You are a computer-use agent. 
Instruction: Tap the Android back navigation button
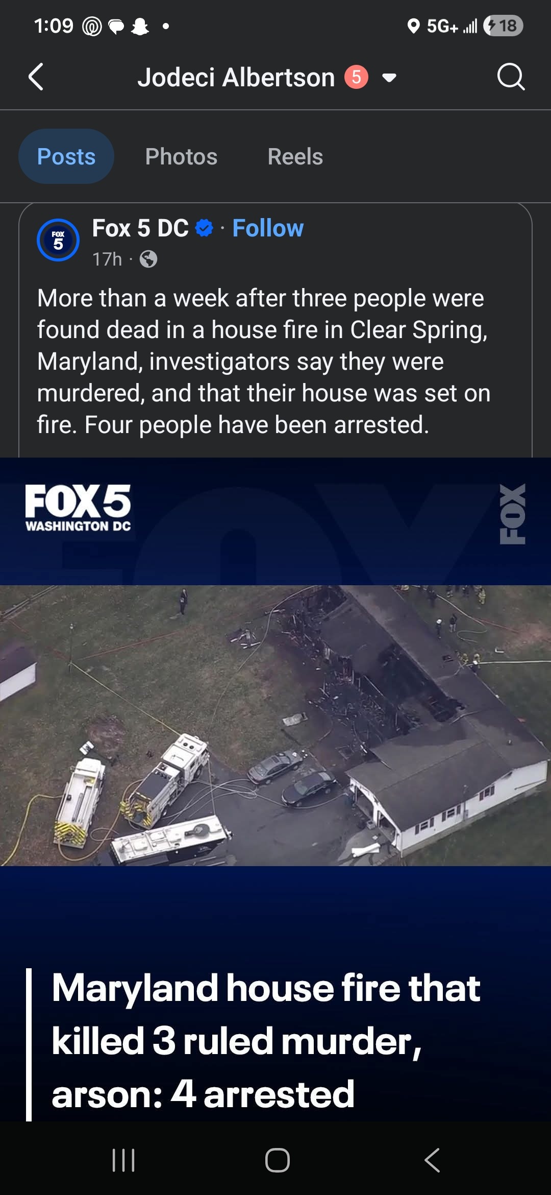(x=432, y=1160)
